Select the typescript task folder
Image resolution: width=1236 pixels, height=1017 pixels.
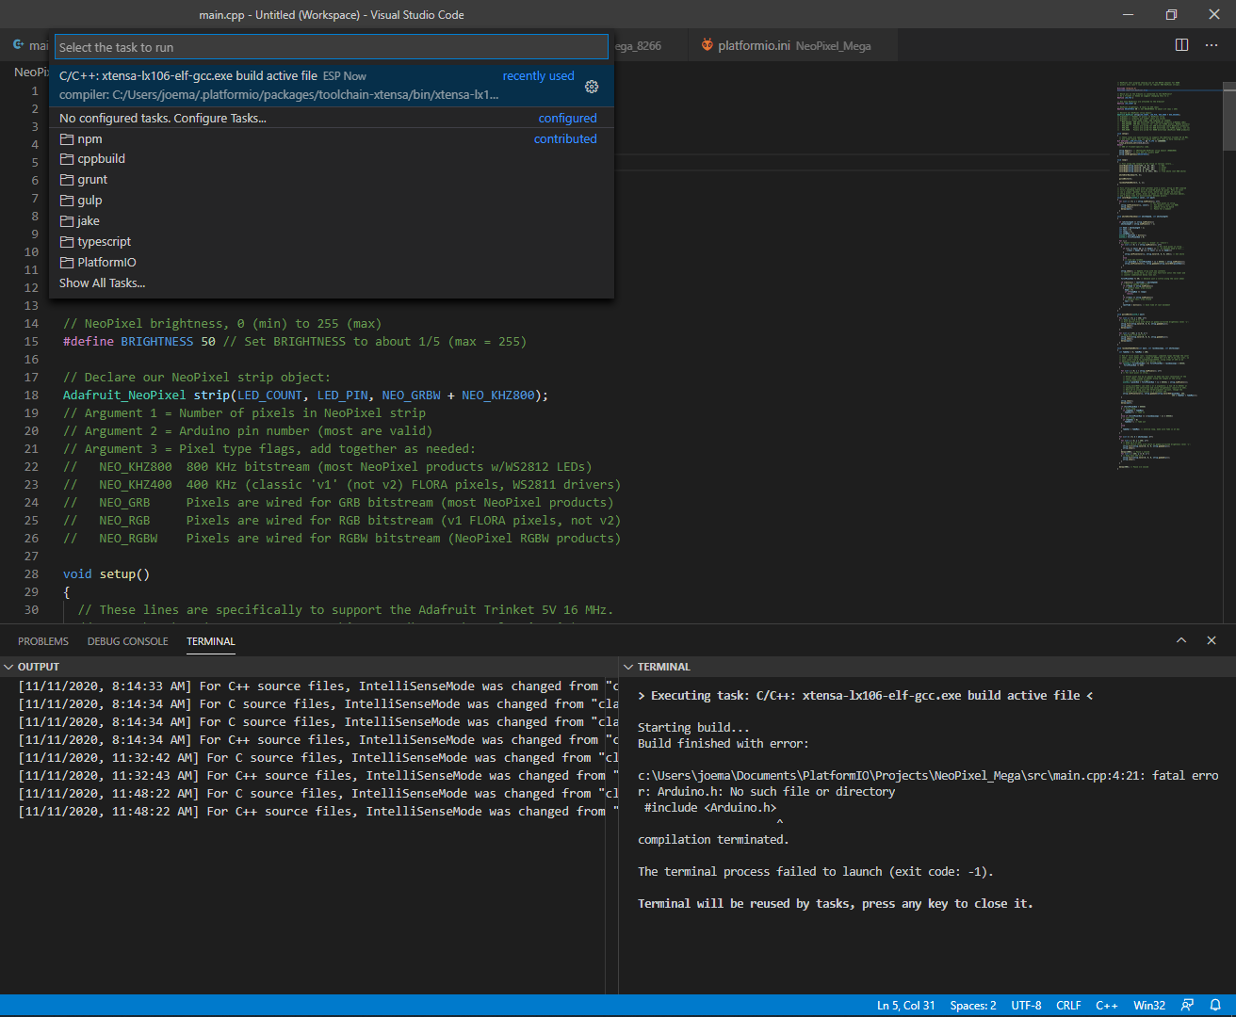(332, 242)
